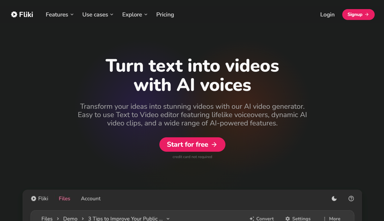Select Demo in the breadcrumb path
384x221 pixels.
point(70,219)
